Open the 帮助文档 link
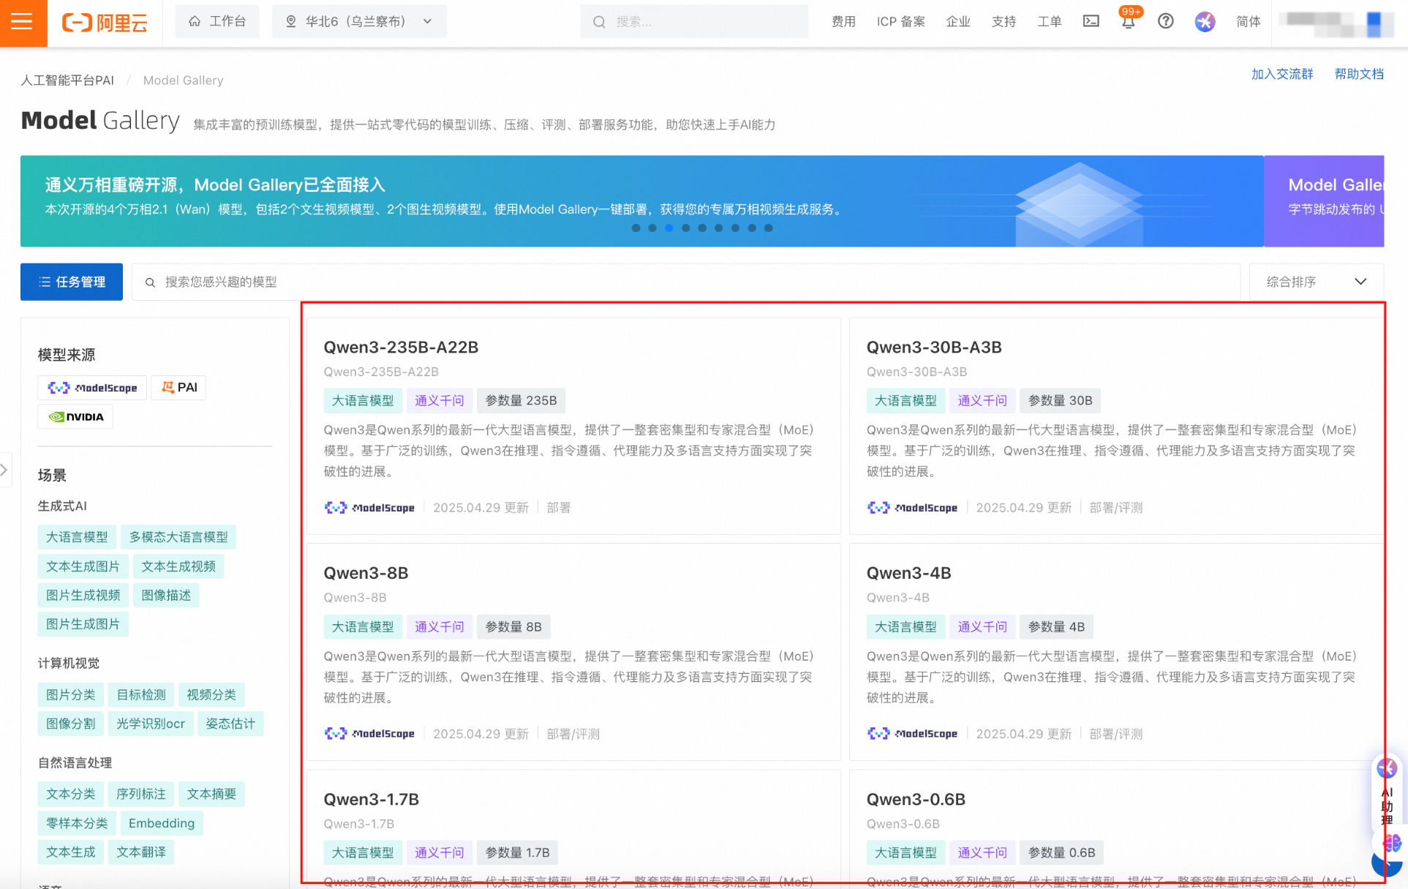Image resolution: width=1408 pixels, height=889 pixels. pyautogui.click(x=1358, y=74)
